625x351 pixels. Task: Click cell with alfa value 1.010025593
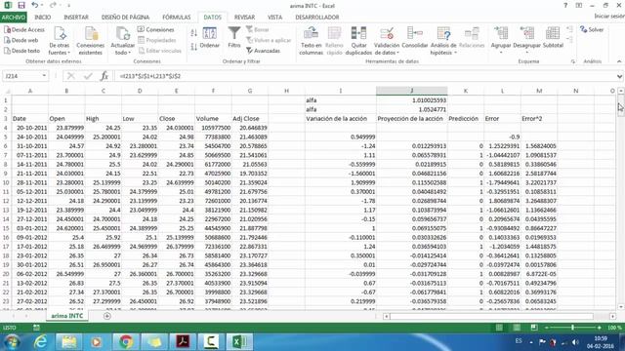click(412, 99)
